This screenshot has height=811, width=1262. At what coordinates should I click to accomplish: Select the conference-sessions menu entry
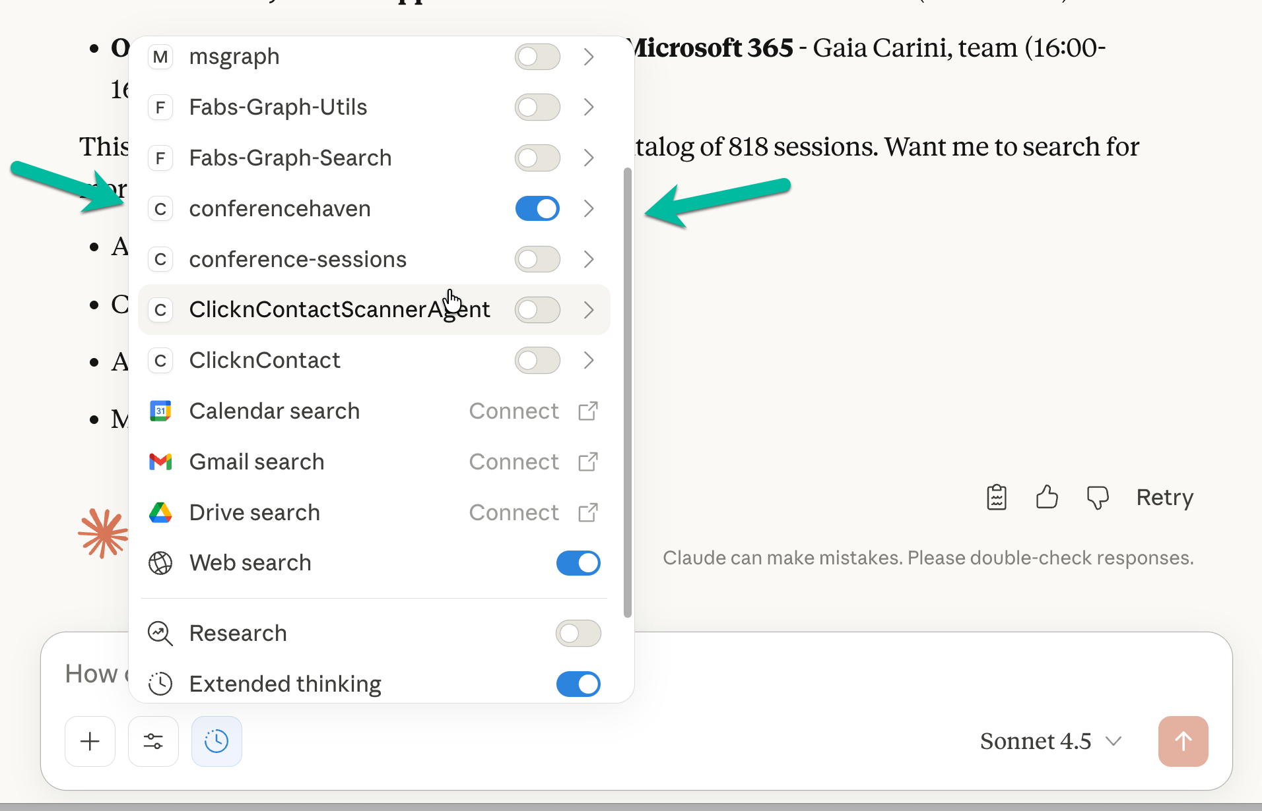pos(298,260)
